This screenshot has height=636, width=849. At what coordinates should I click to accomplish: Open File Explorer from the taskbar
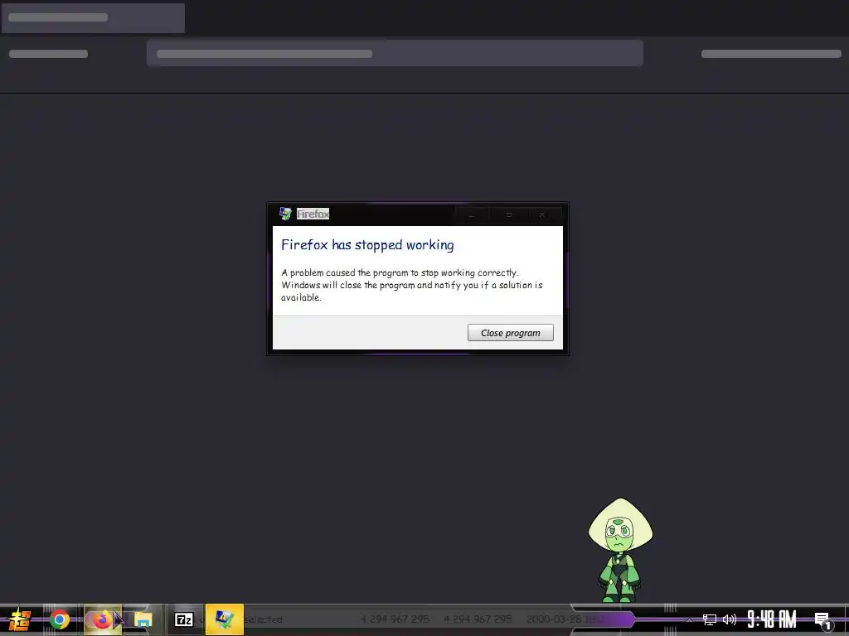coord(143,619)
